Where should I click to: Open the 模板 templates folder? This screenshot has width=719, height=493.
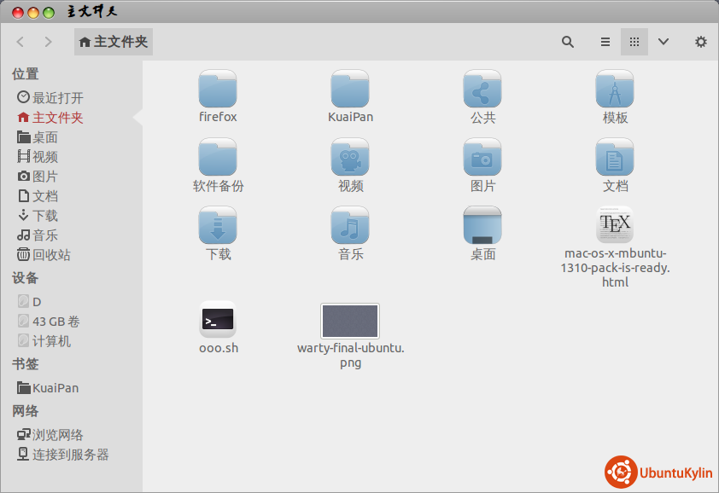(x=615, y=90)
